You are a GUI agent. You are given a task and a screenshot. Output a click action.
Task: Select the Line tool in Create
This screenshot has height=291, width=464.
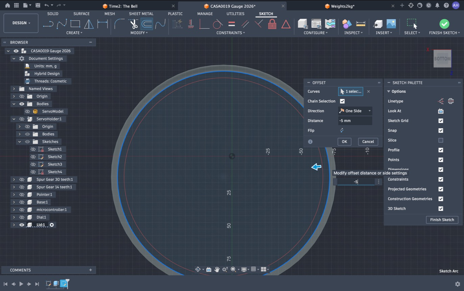point(48,24)
